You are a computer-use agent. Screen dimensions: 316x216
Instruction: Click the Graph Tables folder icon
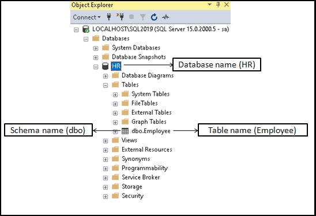tap(125, 122)
